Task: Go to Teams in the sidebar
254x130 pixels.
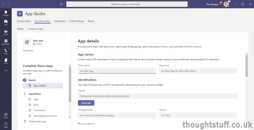Action: (x=6, y=32)
